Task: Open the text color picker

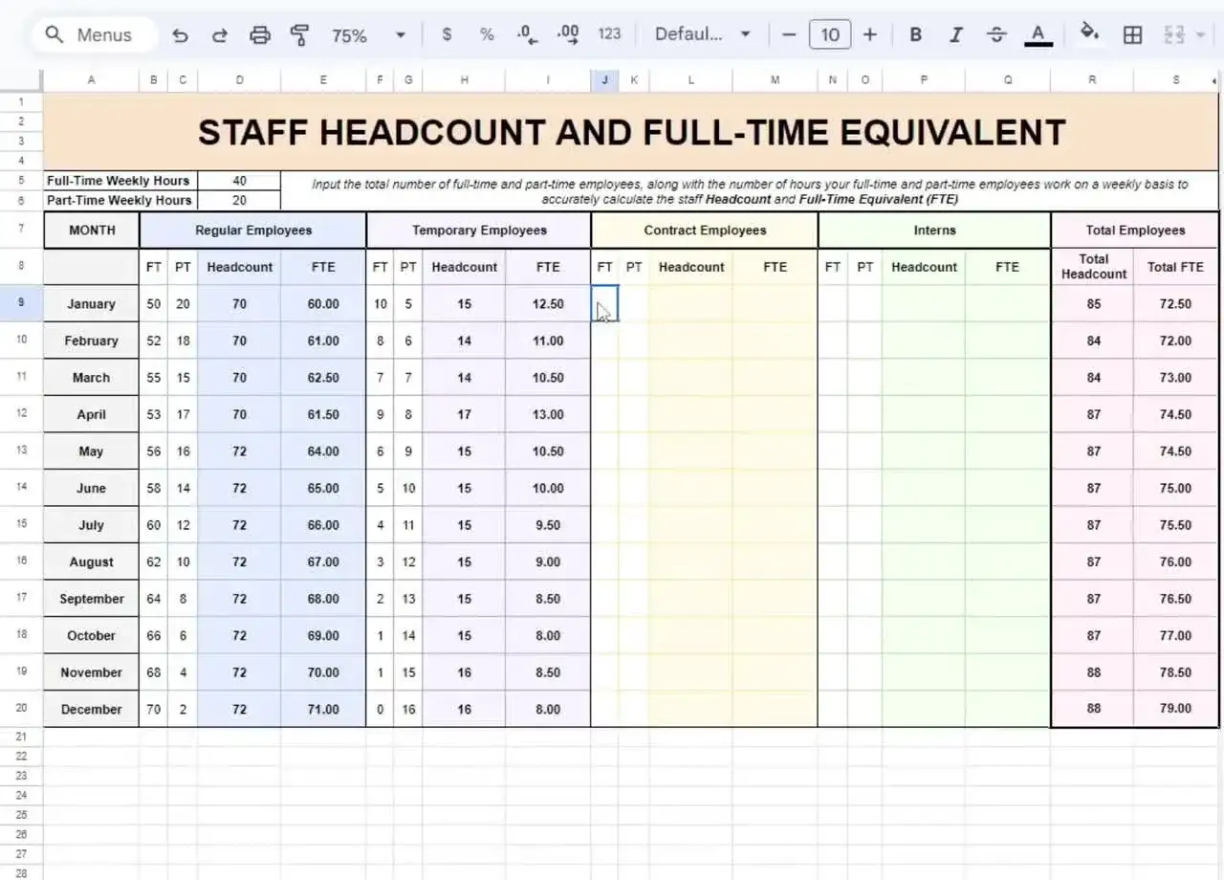Action: [1038, 35]
